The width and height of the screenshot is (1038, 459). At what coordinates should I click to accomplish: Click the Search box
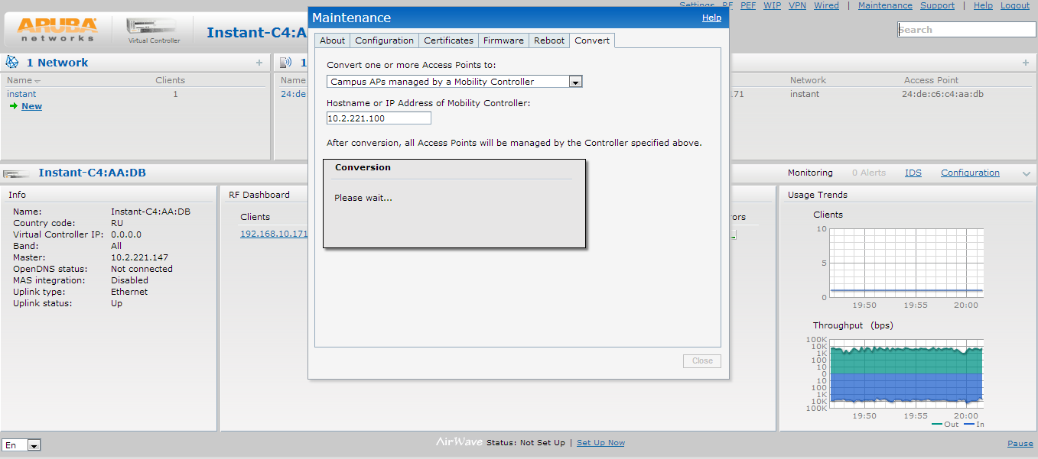(967, 30)
